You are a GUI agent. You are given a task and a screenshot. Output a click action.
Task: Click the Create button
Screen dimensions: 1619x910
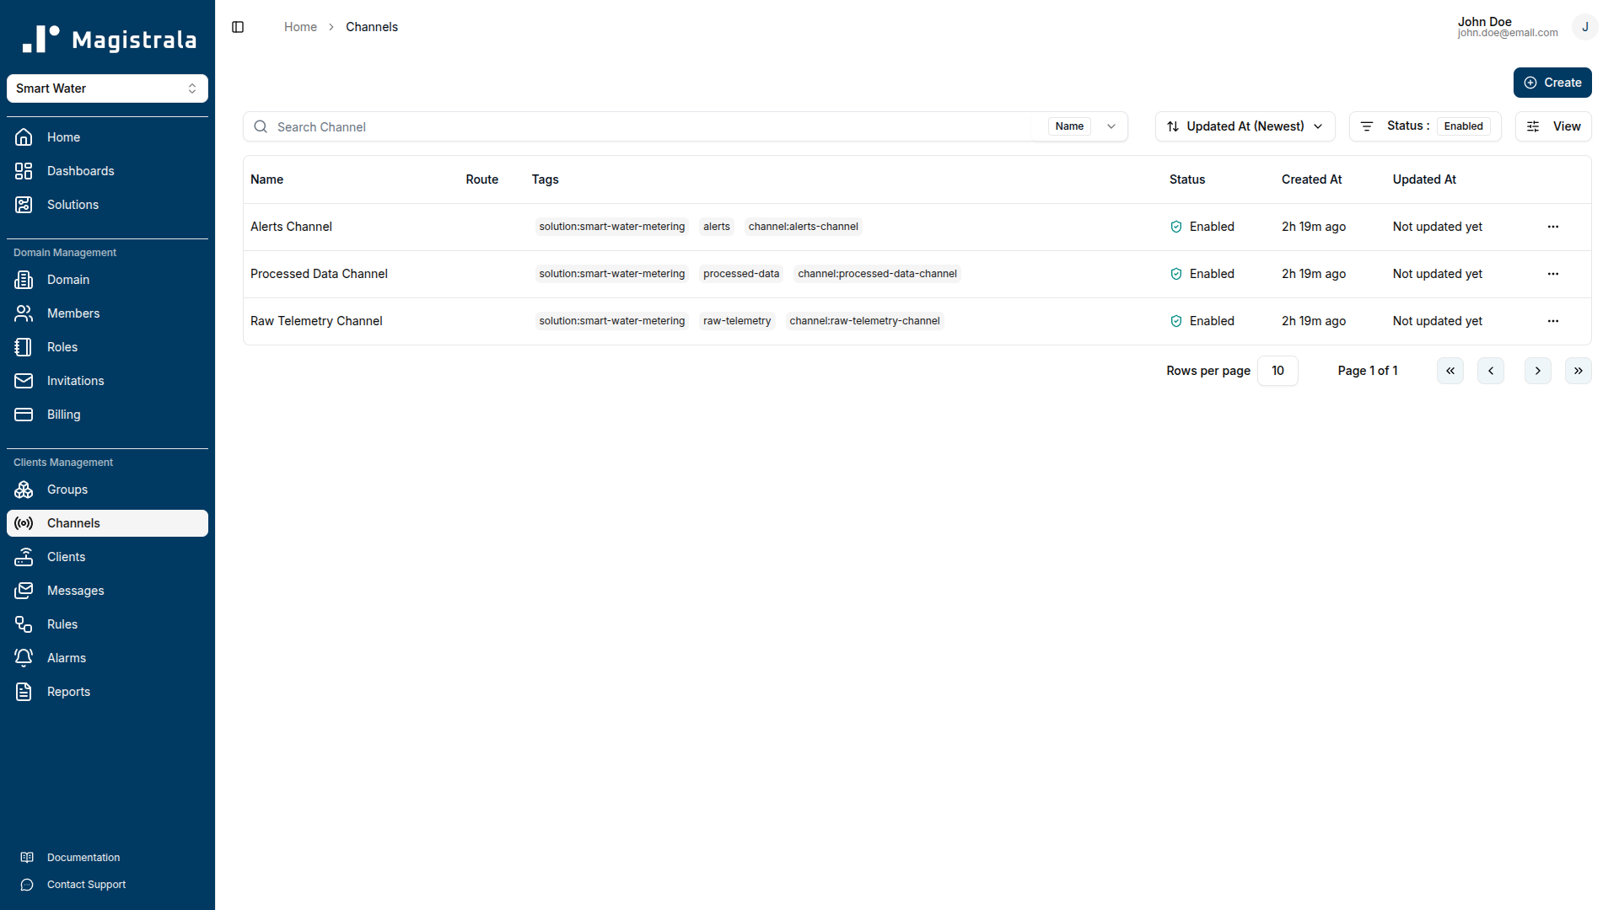tap(1552, 82)
